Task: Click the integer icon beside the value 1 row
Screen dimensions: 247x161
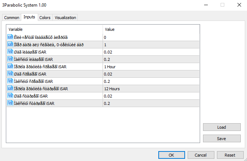Action: pos(10,44)
